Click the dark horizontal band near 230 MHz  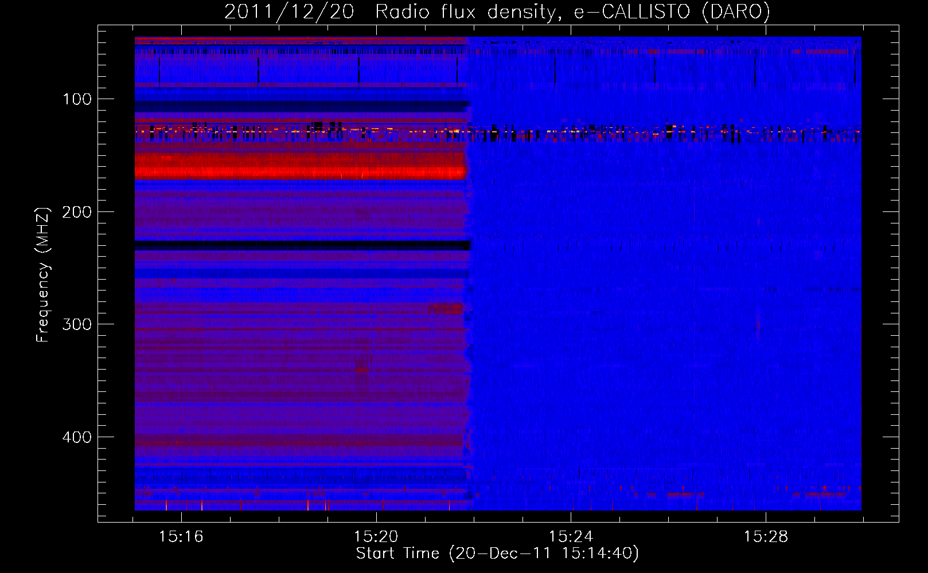[302, 245]
